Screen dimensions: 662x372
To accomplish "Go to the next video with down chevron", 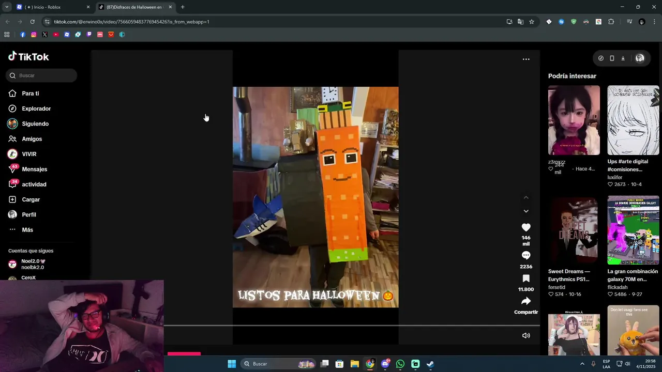I will coord(526,211).
